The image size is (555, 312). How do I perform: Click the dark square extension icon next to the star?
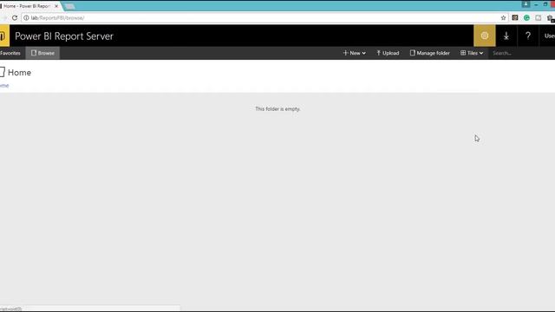514,17
